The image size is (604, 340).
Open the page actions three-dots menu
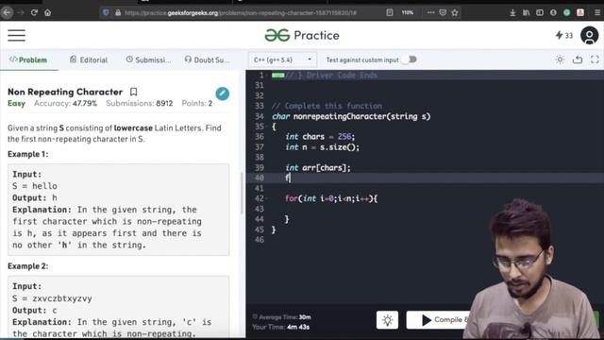[x=430, y=12]
